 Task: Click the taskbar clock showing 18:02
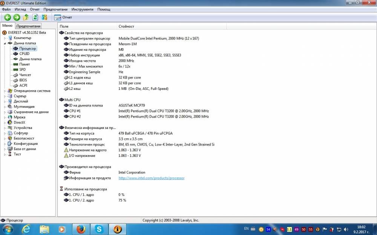tap(362, 229)
